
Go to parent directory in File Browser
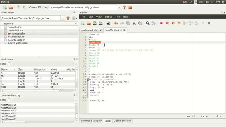(68, 18)
